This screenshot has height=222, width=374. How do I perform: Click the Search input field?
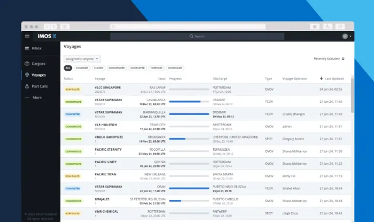point(198,36)
